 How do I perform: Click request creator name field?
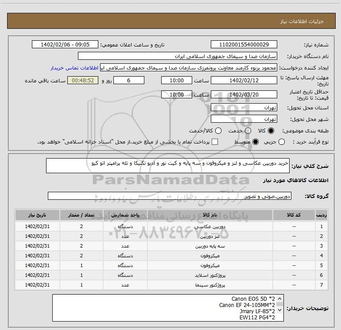coord(189,68)
